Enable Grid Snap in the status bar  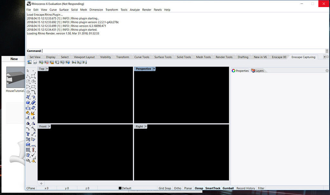pyautogui.click(x=165, y=188)
